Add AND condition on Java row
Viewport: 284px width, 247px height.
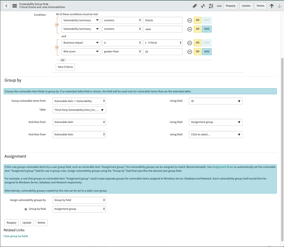pos(207,29)
